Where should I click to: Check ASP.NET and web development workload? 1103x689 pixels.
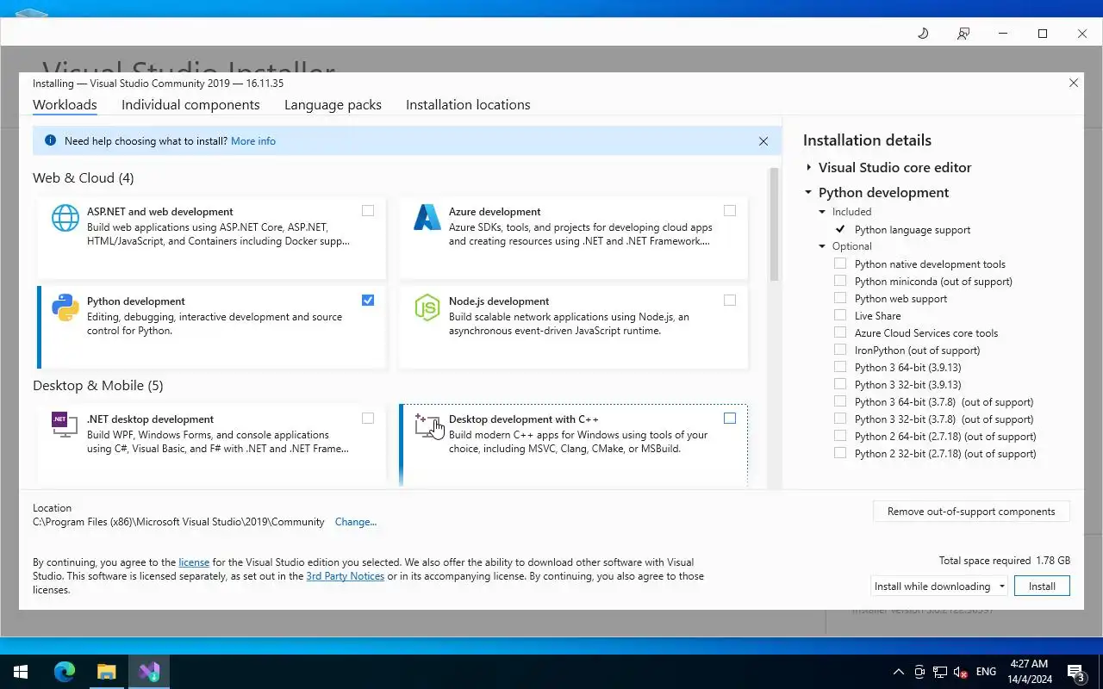pos(368,211)
